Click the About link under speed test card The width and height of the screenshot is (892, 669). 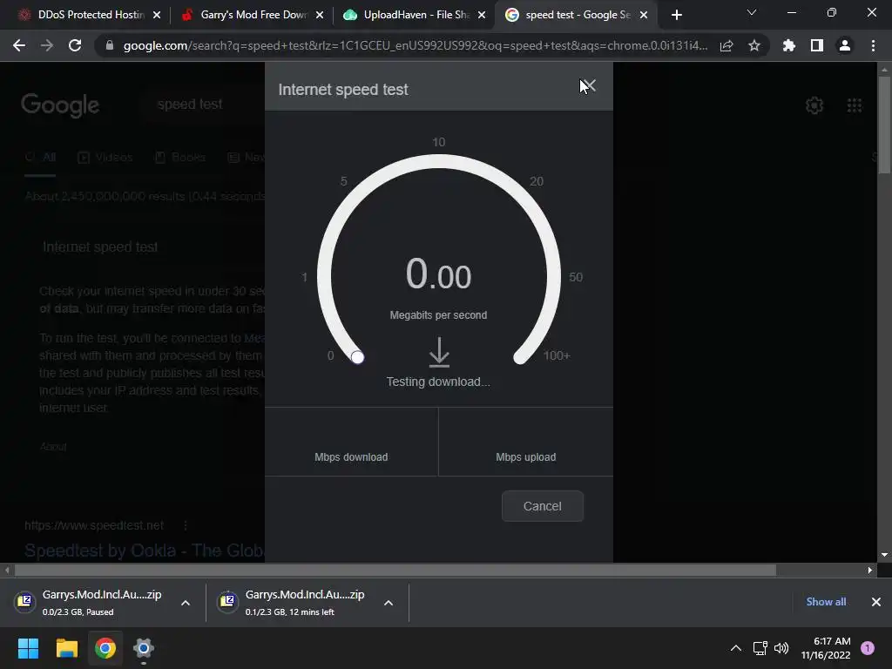[53, 447]
